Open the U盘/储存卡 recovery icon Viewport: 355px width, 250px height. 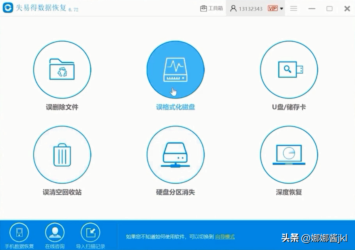click(289, 70)
